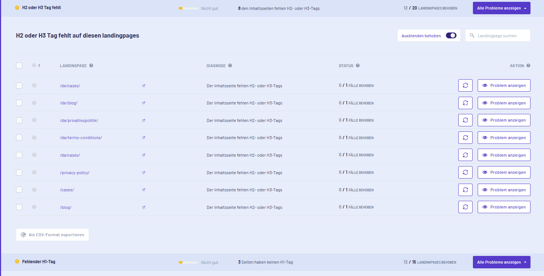Click help icon next to AKTION header

pyautogui.click(x=528, y=66)
